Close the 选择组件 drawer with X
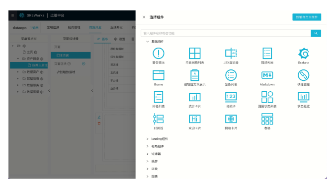 point(144,17)
